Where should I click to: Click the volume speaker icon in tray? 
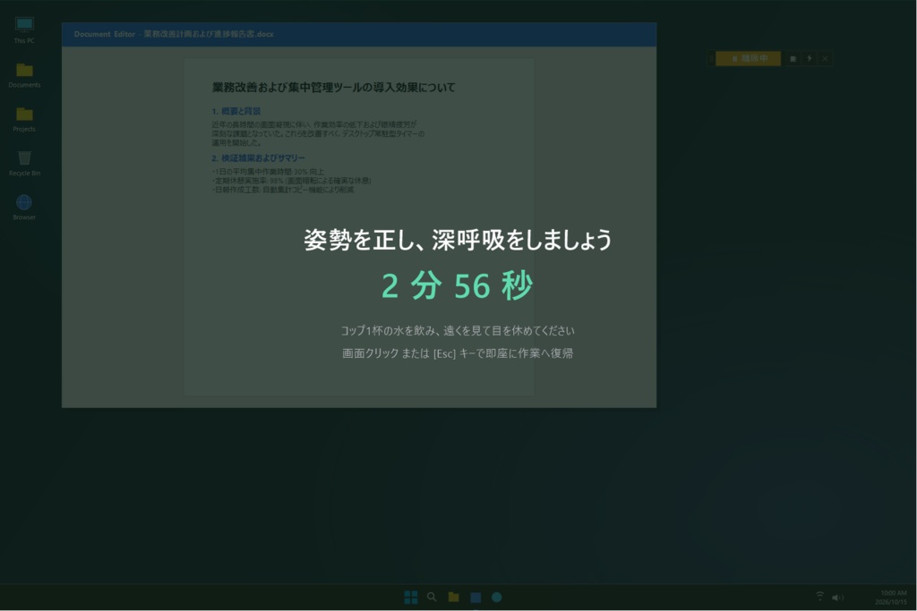point(837,597)
